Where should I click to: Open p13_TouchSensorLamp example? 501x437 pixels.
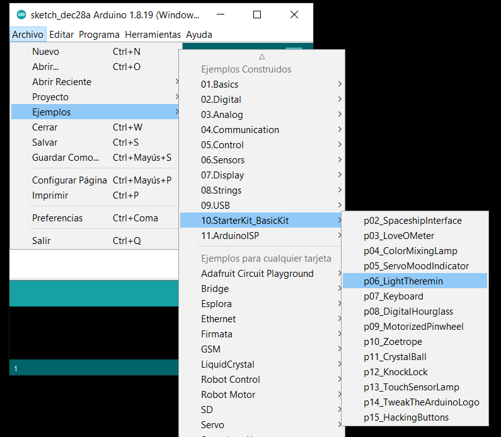[415, 387]
